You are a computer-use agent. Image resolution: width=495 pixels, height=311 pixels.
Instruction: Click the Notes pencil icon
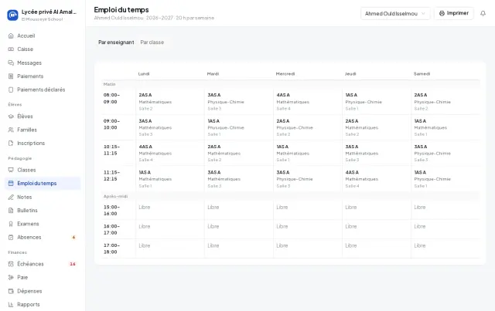coord(11,197)
